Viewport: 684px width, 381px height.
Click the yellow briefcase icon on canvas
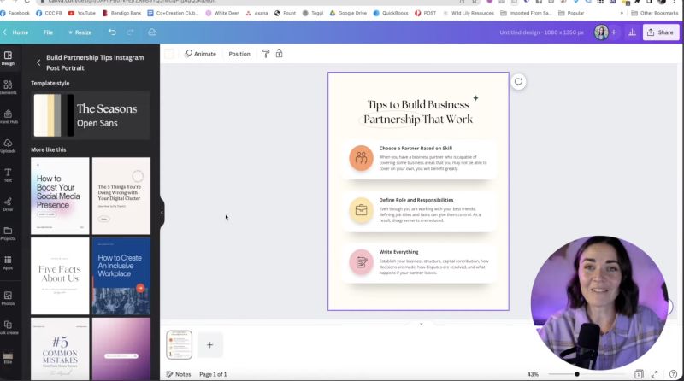(361, 210)
